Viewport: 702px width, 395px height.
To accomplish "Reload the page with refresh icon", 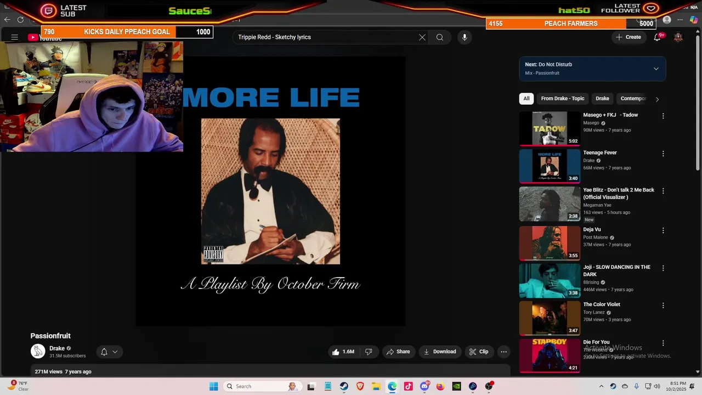I will [20, 20].
